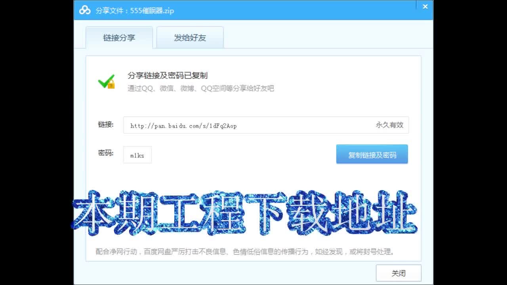The height and width of the screenshot is (285, 507).
Task: Click the 关闭 button
Action: point(398,273)
